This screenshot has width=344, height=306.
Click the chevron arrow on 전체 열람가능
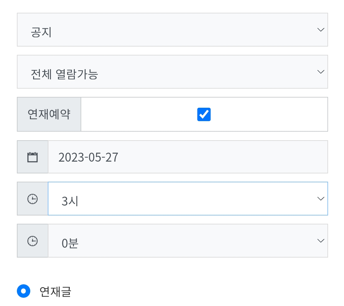coord(320,72)
